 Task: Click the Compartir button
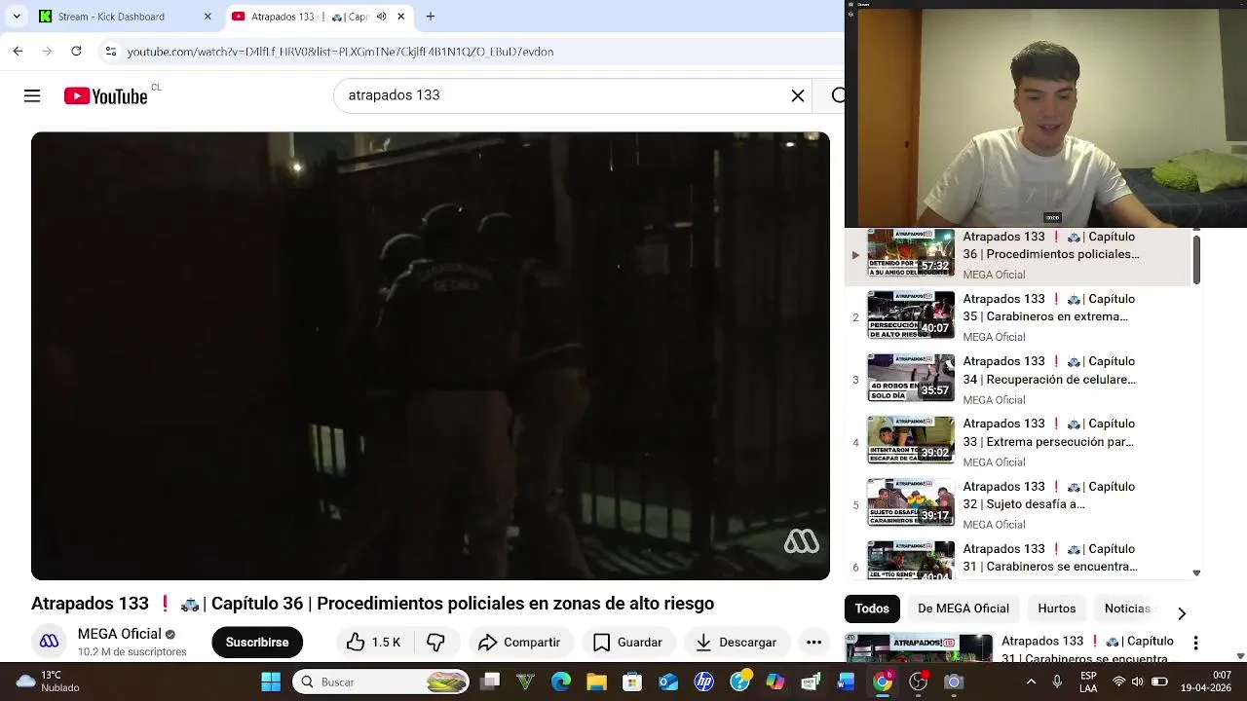coord(519,642)
